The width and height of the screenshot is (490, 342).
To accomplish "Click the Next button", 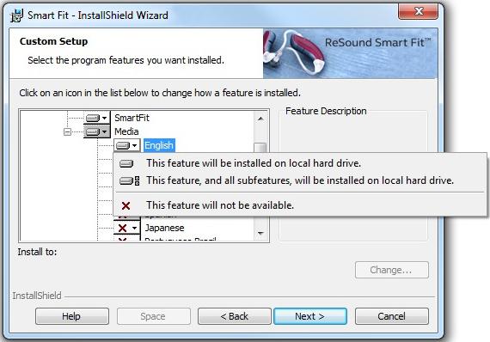I will (x=310, y=316).
